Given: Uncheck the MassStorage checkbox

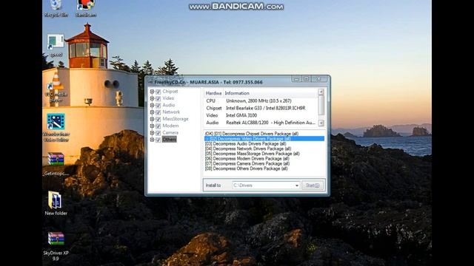Looking at the screenshot, I should 158,119.
